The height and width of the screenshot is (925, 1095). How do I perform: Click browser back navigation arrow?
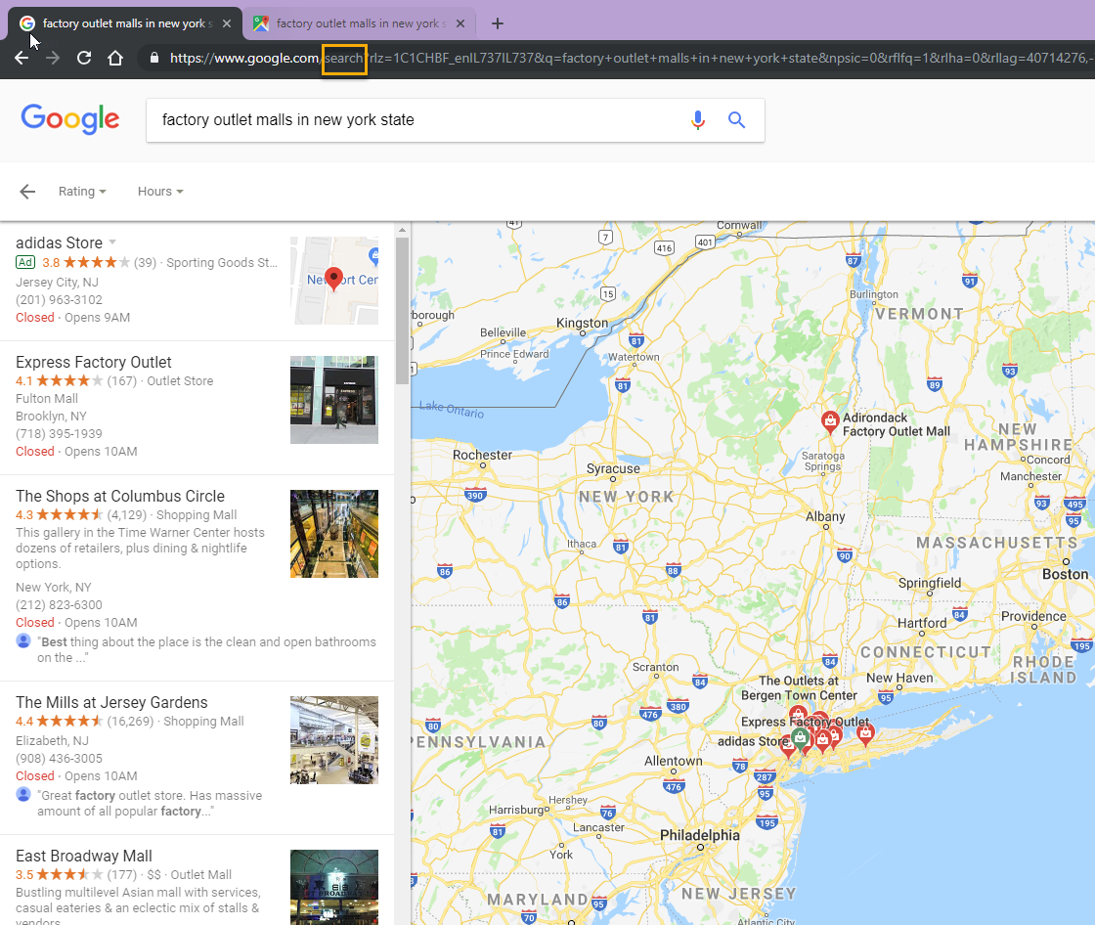22,58
